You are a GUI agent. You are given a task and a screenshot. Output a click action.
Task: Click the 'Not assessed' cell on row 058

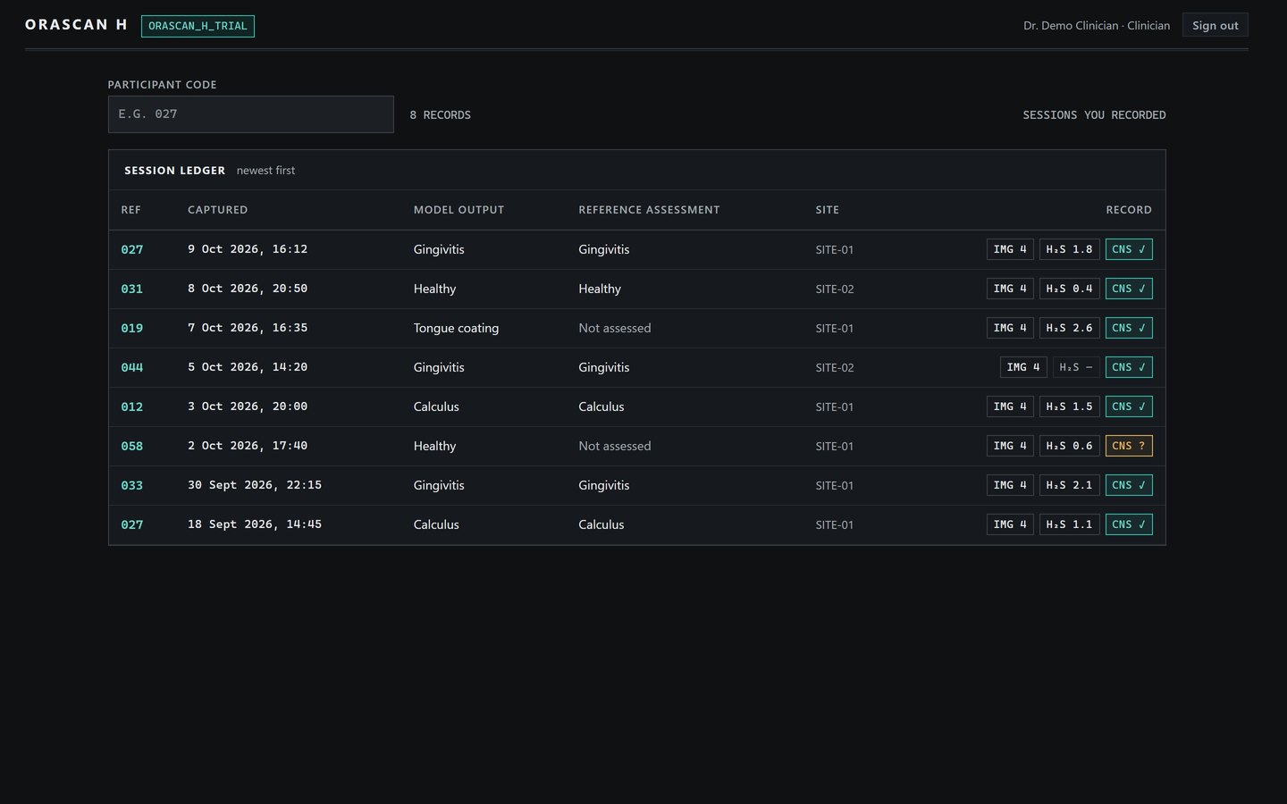pos(614,446)
